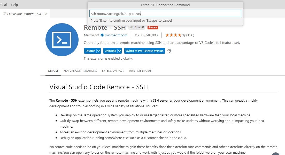
Task: Open the Help menu
Action: 14,5
